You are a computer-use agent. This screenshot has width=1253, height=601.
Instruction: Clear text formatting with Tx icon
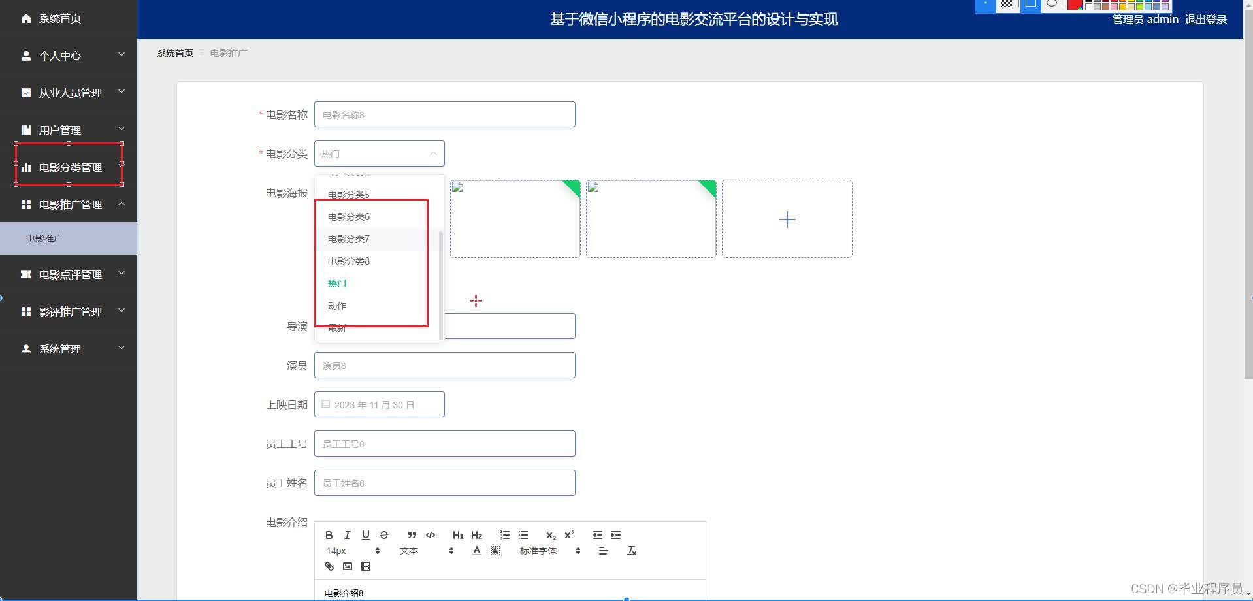coord(632,551)
